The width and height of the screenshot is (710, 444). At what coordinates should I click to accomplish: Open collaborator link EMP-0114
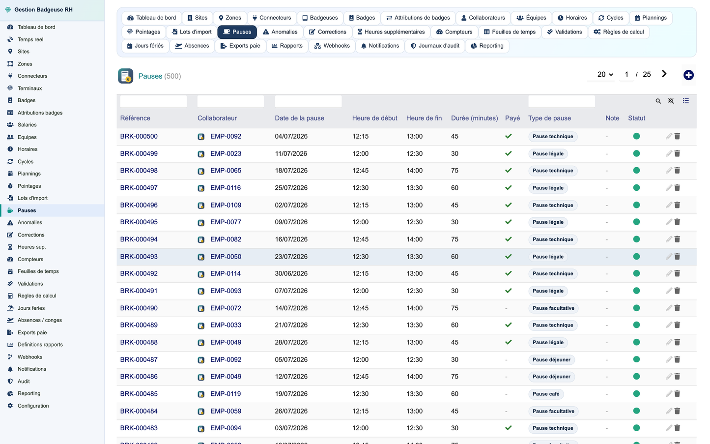(x=226, y=273)
